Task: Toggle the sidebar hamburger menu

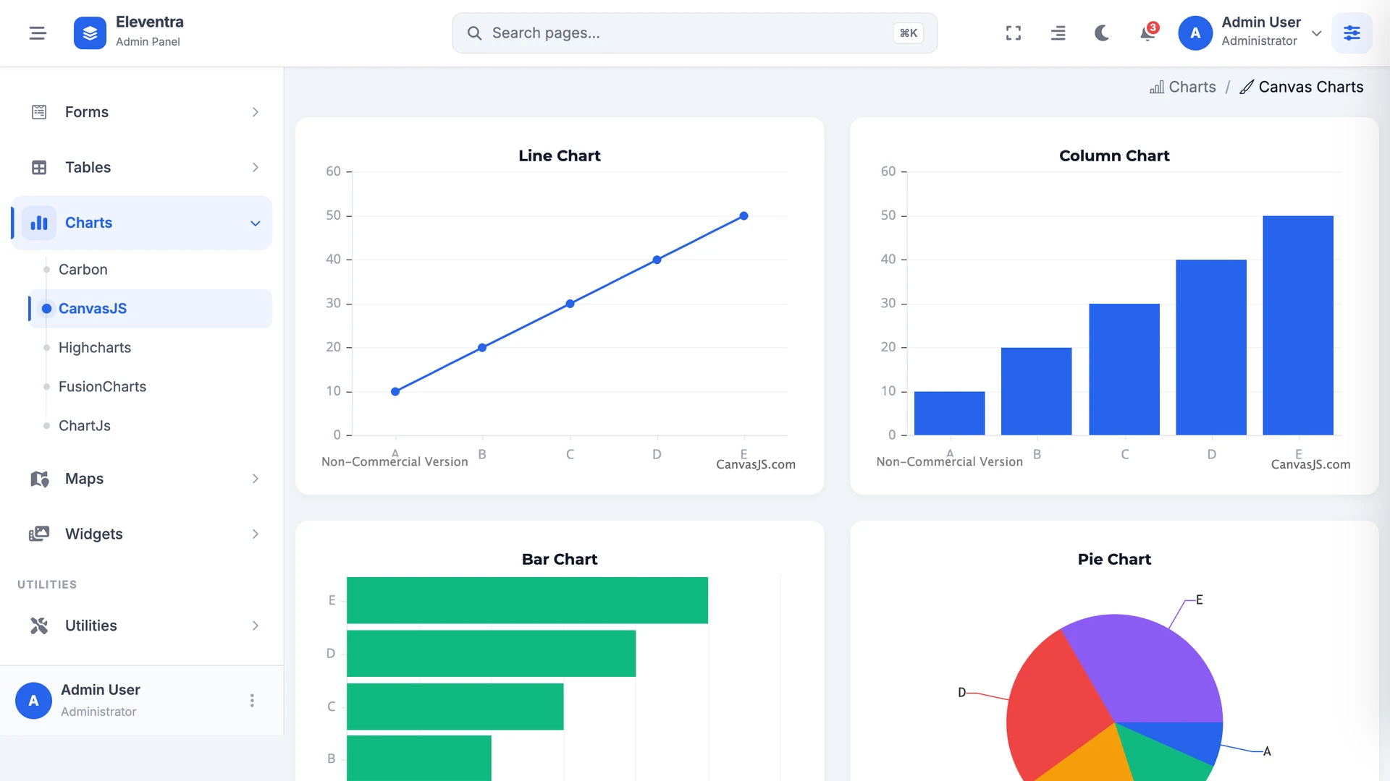Action: tap(38, 33)
